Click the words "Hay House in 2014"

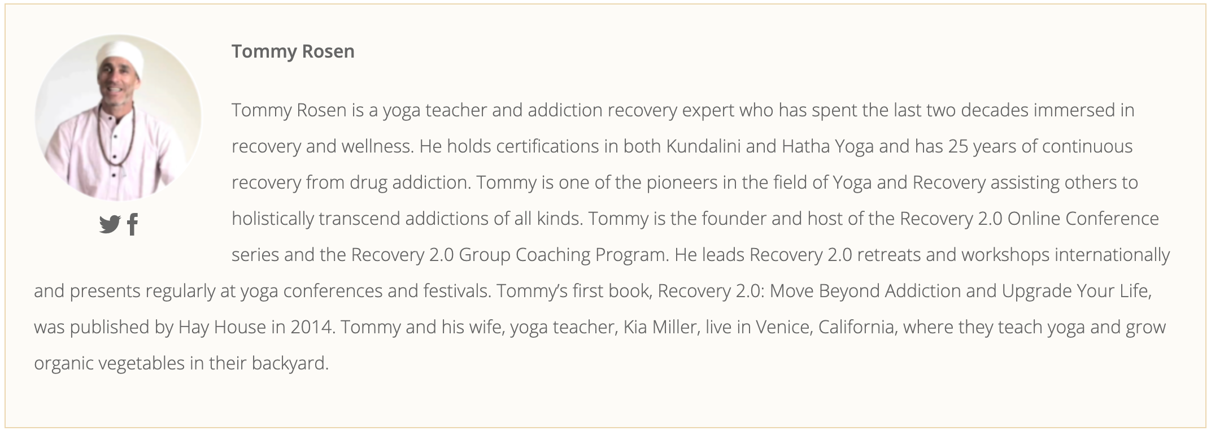pyautogui.click(x=255, y=327)
